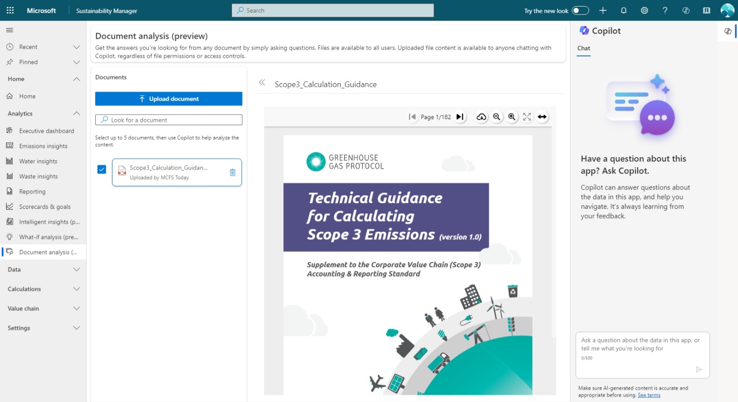
Task: Uncheck the Scope3_Calculation_Guidance document checkbox
Action: click(102, 169)
